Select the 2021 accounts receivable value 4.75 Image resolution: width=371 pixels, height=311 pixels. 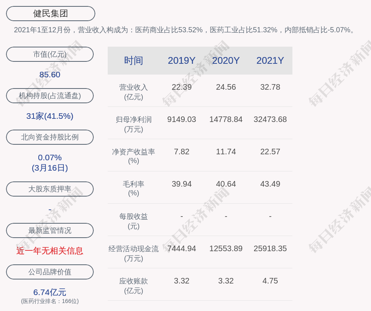pyautogui.click(x=270, y=281)
